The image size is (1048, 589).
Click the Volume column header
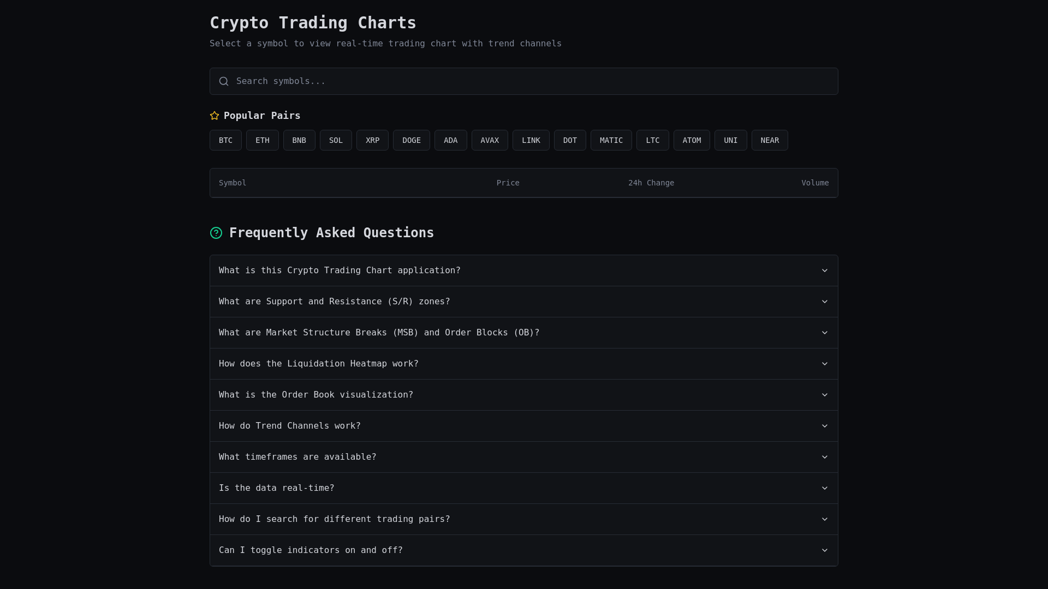pyautogui.click(x=815, y=183)
